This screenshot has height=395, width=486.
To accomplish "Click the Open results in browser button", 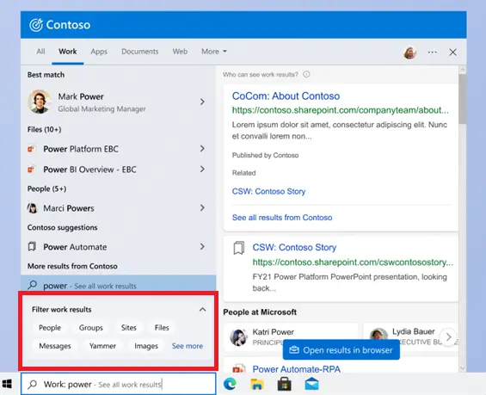I will tap(341, 350).
